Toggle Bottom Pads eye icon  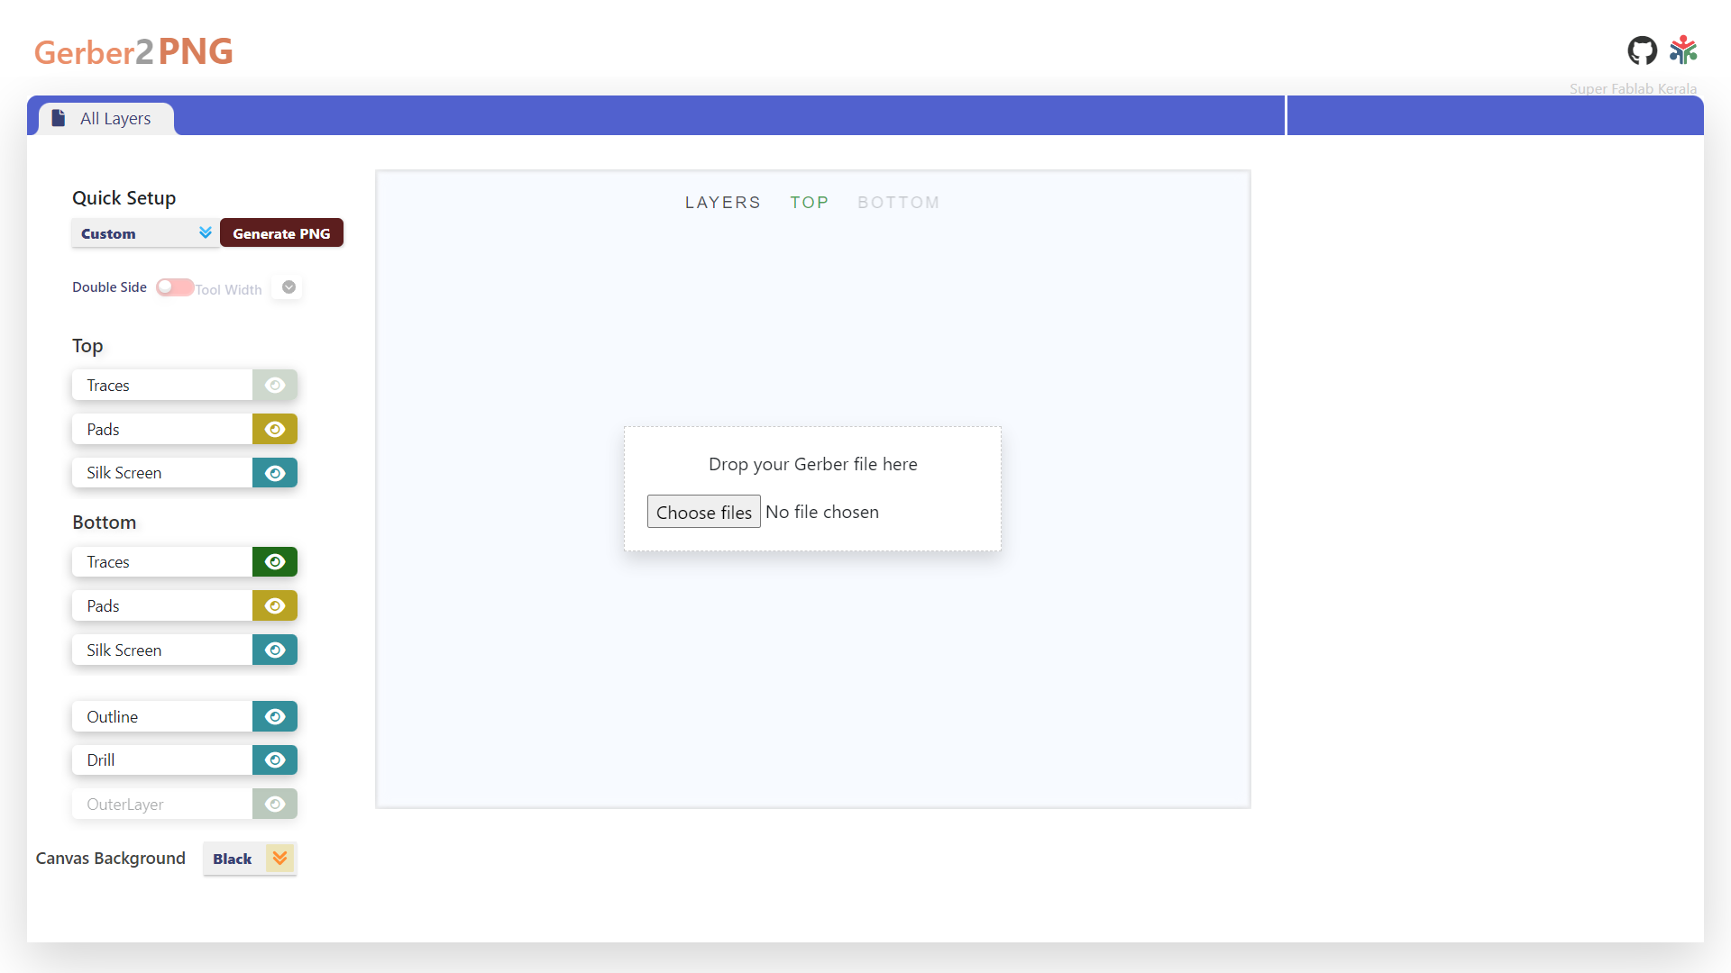tap(275, 606)
